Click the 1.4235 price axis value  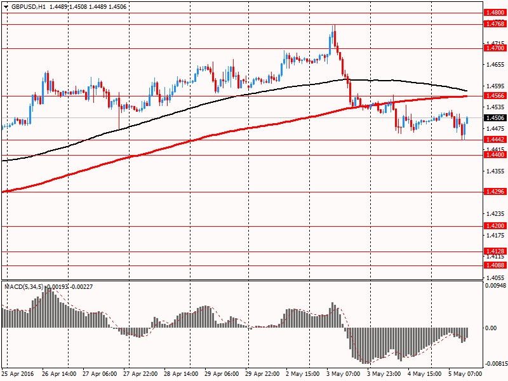pos(496,214)
